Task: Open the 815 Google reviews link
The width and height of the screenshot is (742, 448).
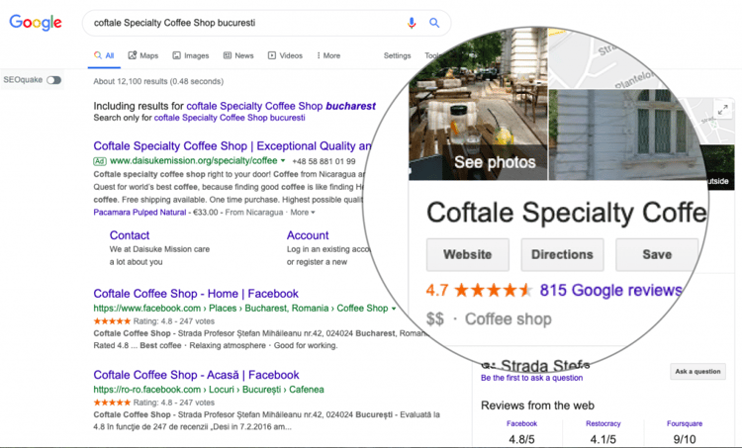Action: [611, 290]
